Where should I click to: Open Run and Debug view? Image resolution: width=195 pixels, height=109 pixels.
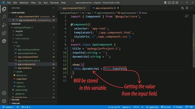4,25
